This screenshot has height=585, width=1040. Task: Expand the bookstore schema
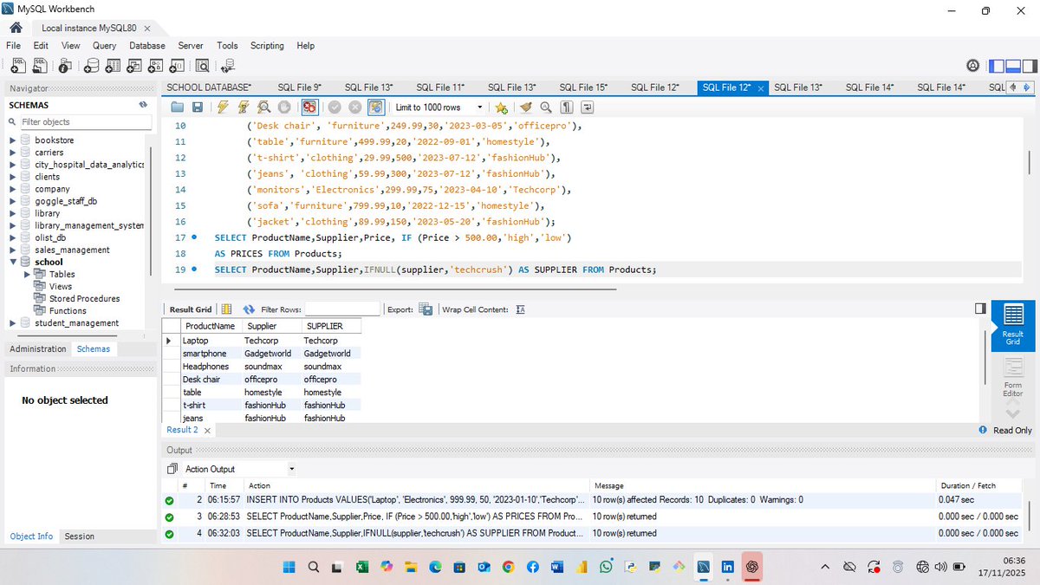point(12,140)
